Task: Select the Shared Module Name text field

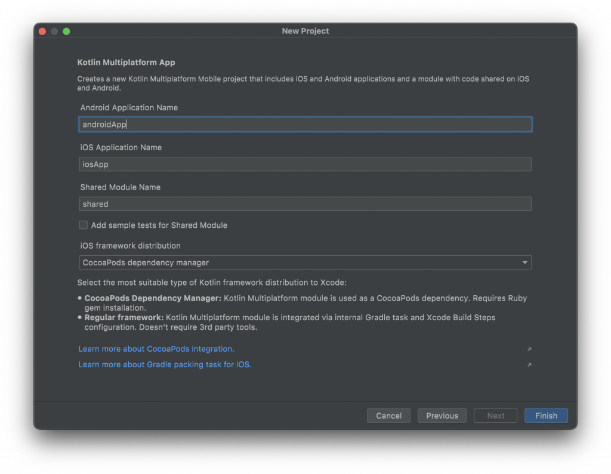Action: click(x=305, y=204)
